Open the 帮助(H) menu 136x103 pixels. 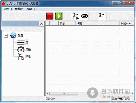[31, 9]
